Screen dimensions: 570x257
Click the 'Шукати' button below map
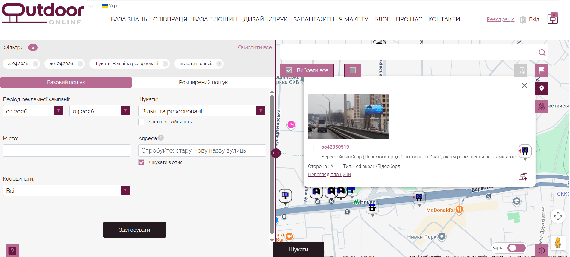pyautogui.click(x=298, y=250)
